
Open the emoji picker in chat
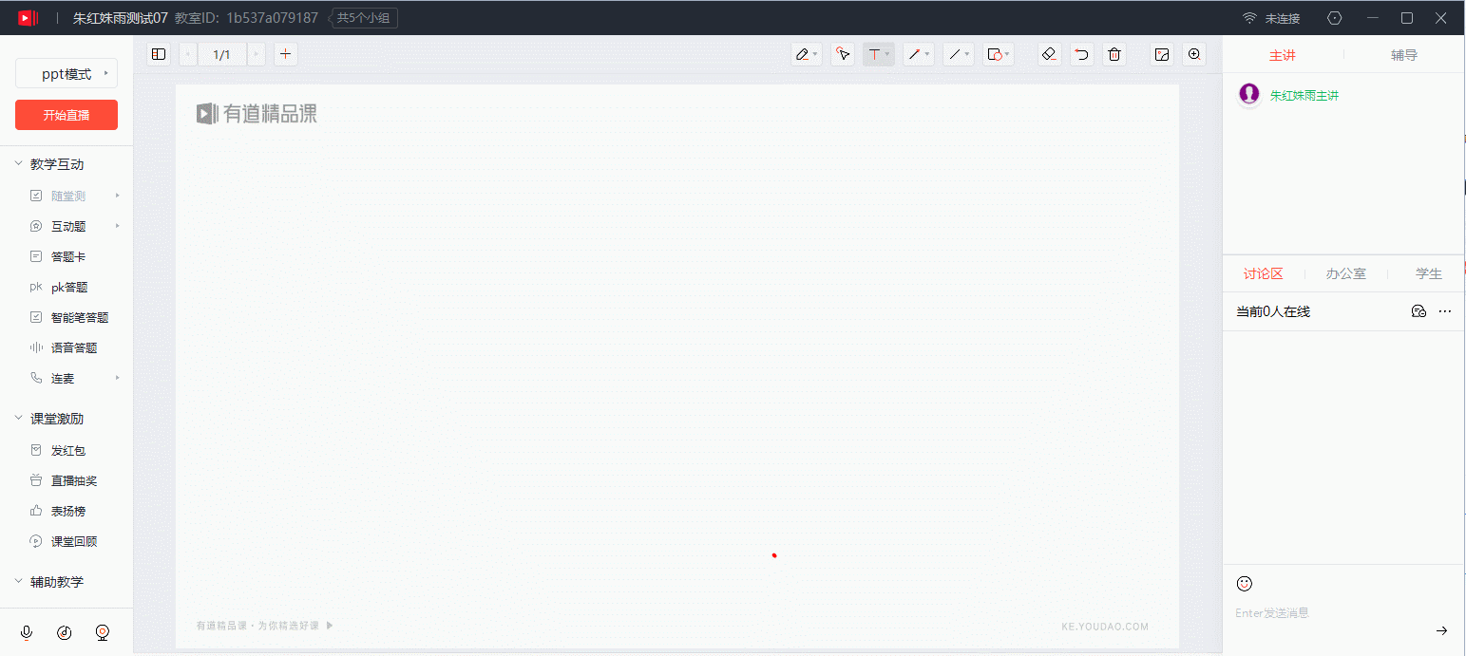coord(1244,583)
